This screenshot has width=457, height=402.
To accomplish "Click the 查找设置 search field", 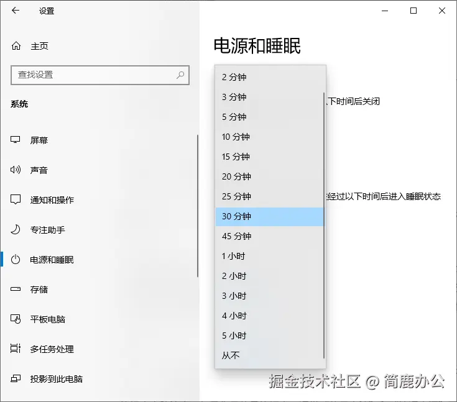I will (x=100, y=75).
